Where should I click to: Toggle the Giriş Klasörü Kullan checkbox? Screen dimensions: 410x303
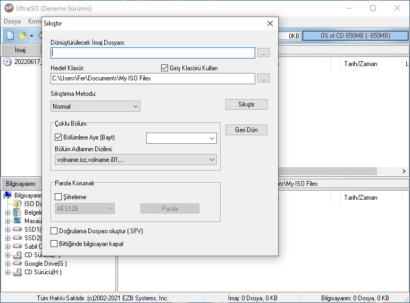[x=164, y=68]
